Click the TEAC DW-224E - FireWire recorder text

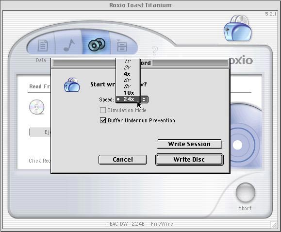pyautogui.click(x=140, y=224)
